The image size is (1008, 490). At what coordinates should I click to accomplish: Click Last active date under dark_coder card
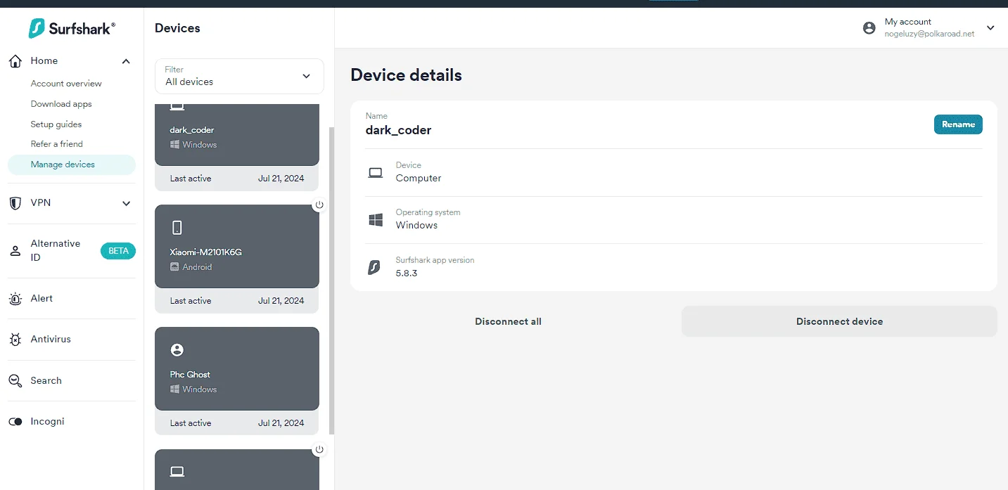(x=281, y=179)
